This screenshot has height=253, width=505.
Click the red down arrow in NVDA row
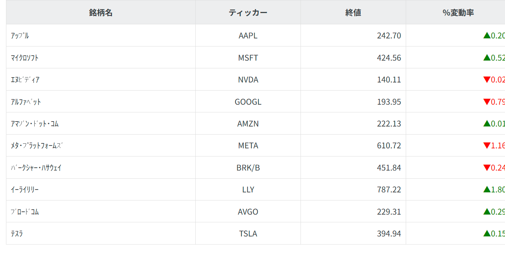tap(487, 80)
